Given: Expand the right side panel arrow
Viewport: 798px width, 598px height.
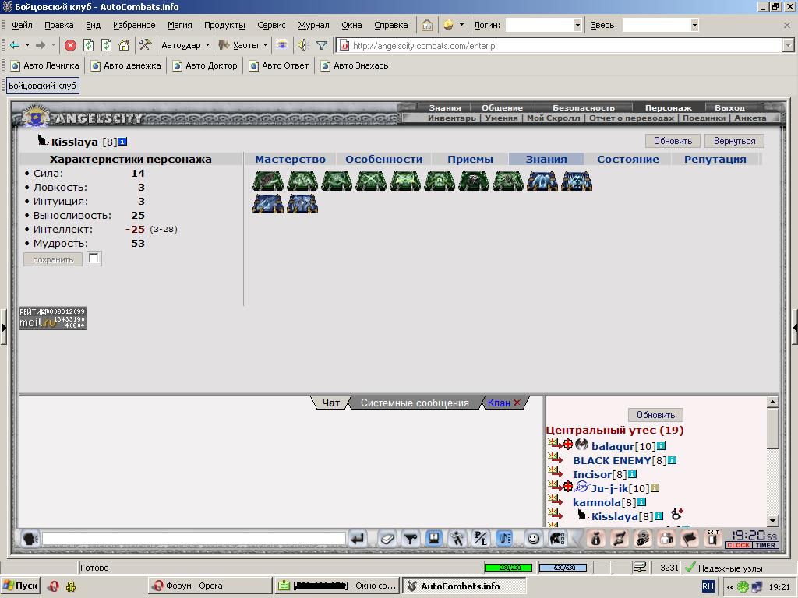Looking at the screenshot, I should 795,328.
